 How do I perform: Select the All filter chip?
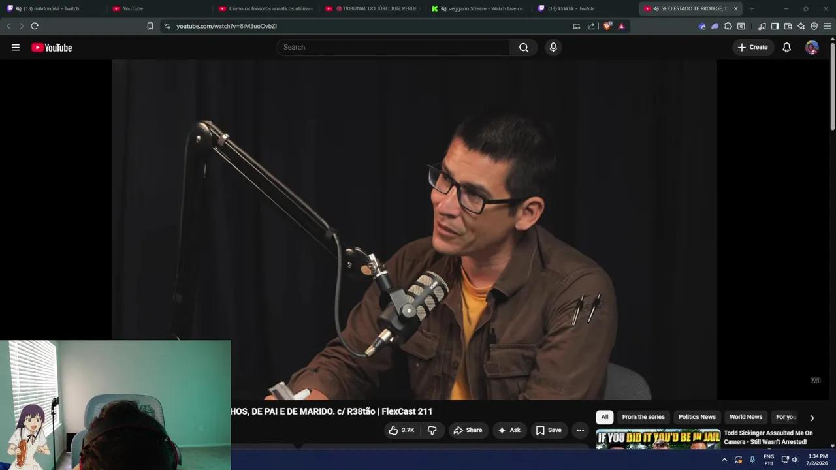point(605,417)
